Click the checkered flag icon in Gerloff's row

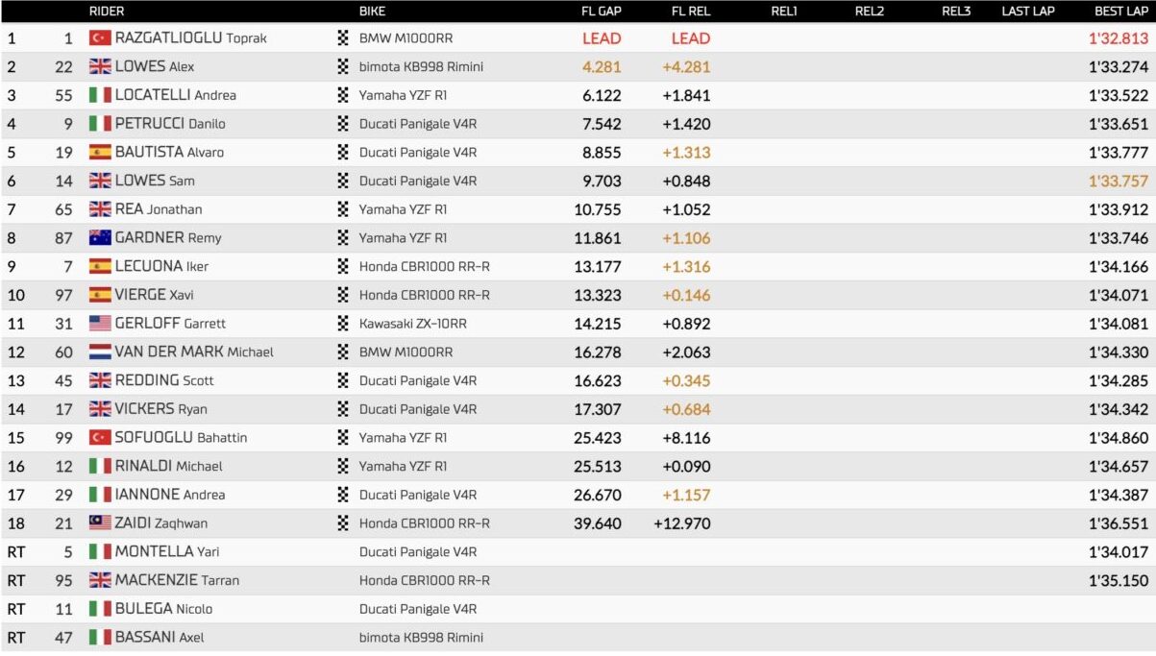[343, 324]
